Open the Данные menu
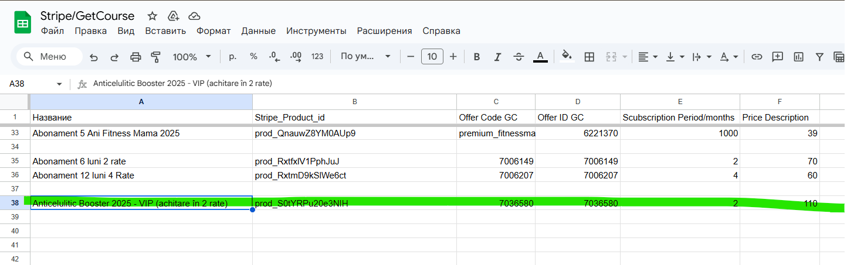The height and width of the screenshot is (265, 847). pos(259,31)
